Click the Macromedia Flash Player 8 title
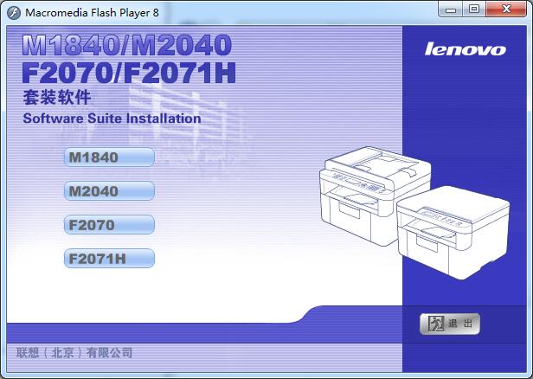The width and height of the screenshot is (533, 379). (92, 13)
